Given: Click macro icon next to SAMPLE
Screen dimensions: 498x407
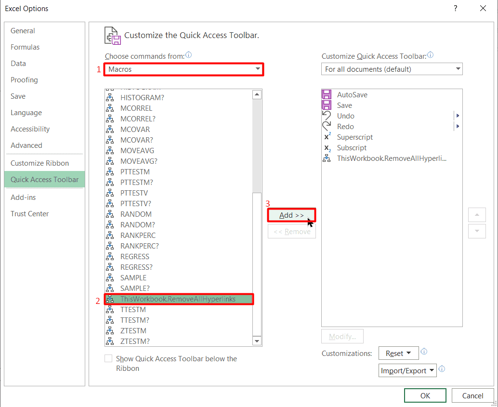Looking at the screenshot, I should (x=110, y=278).
